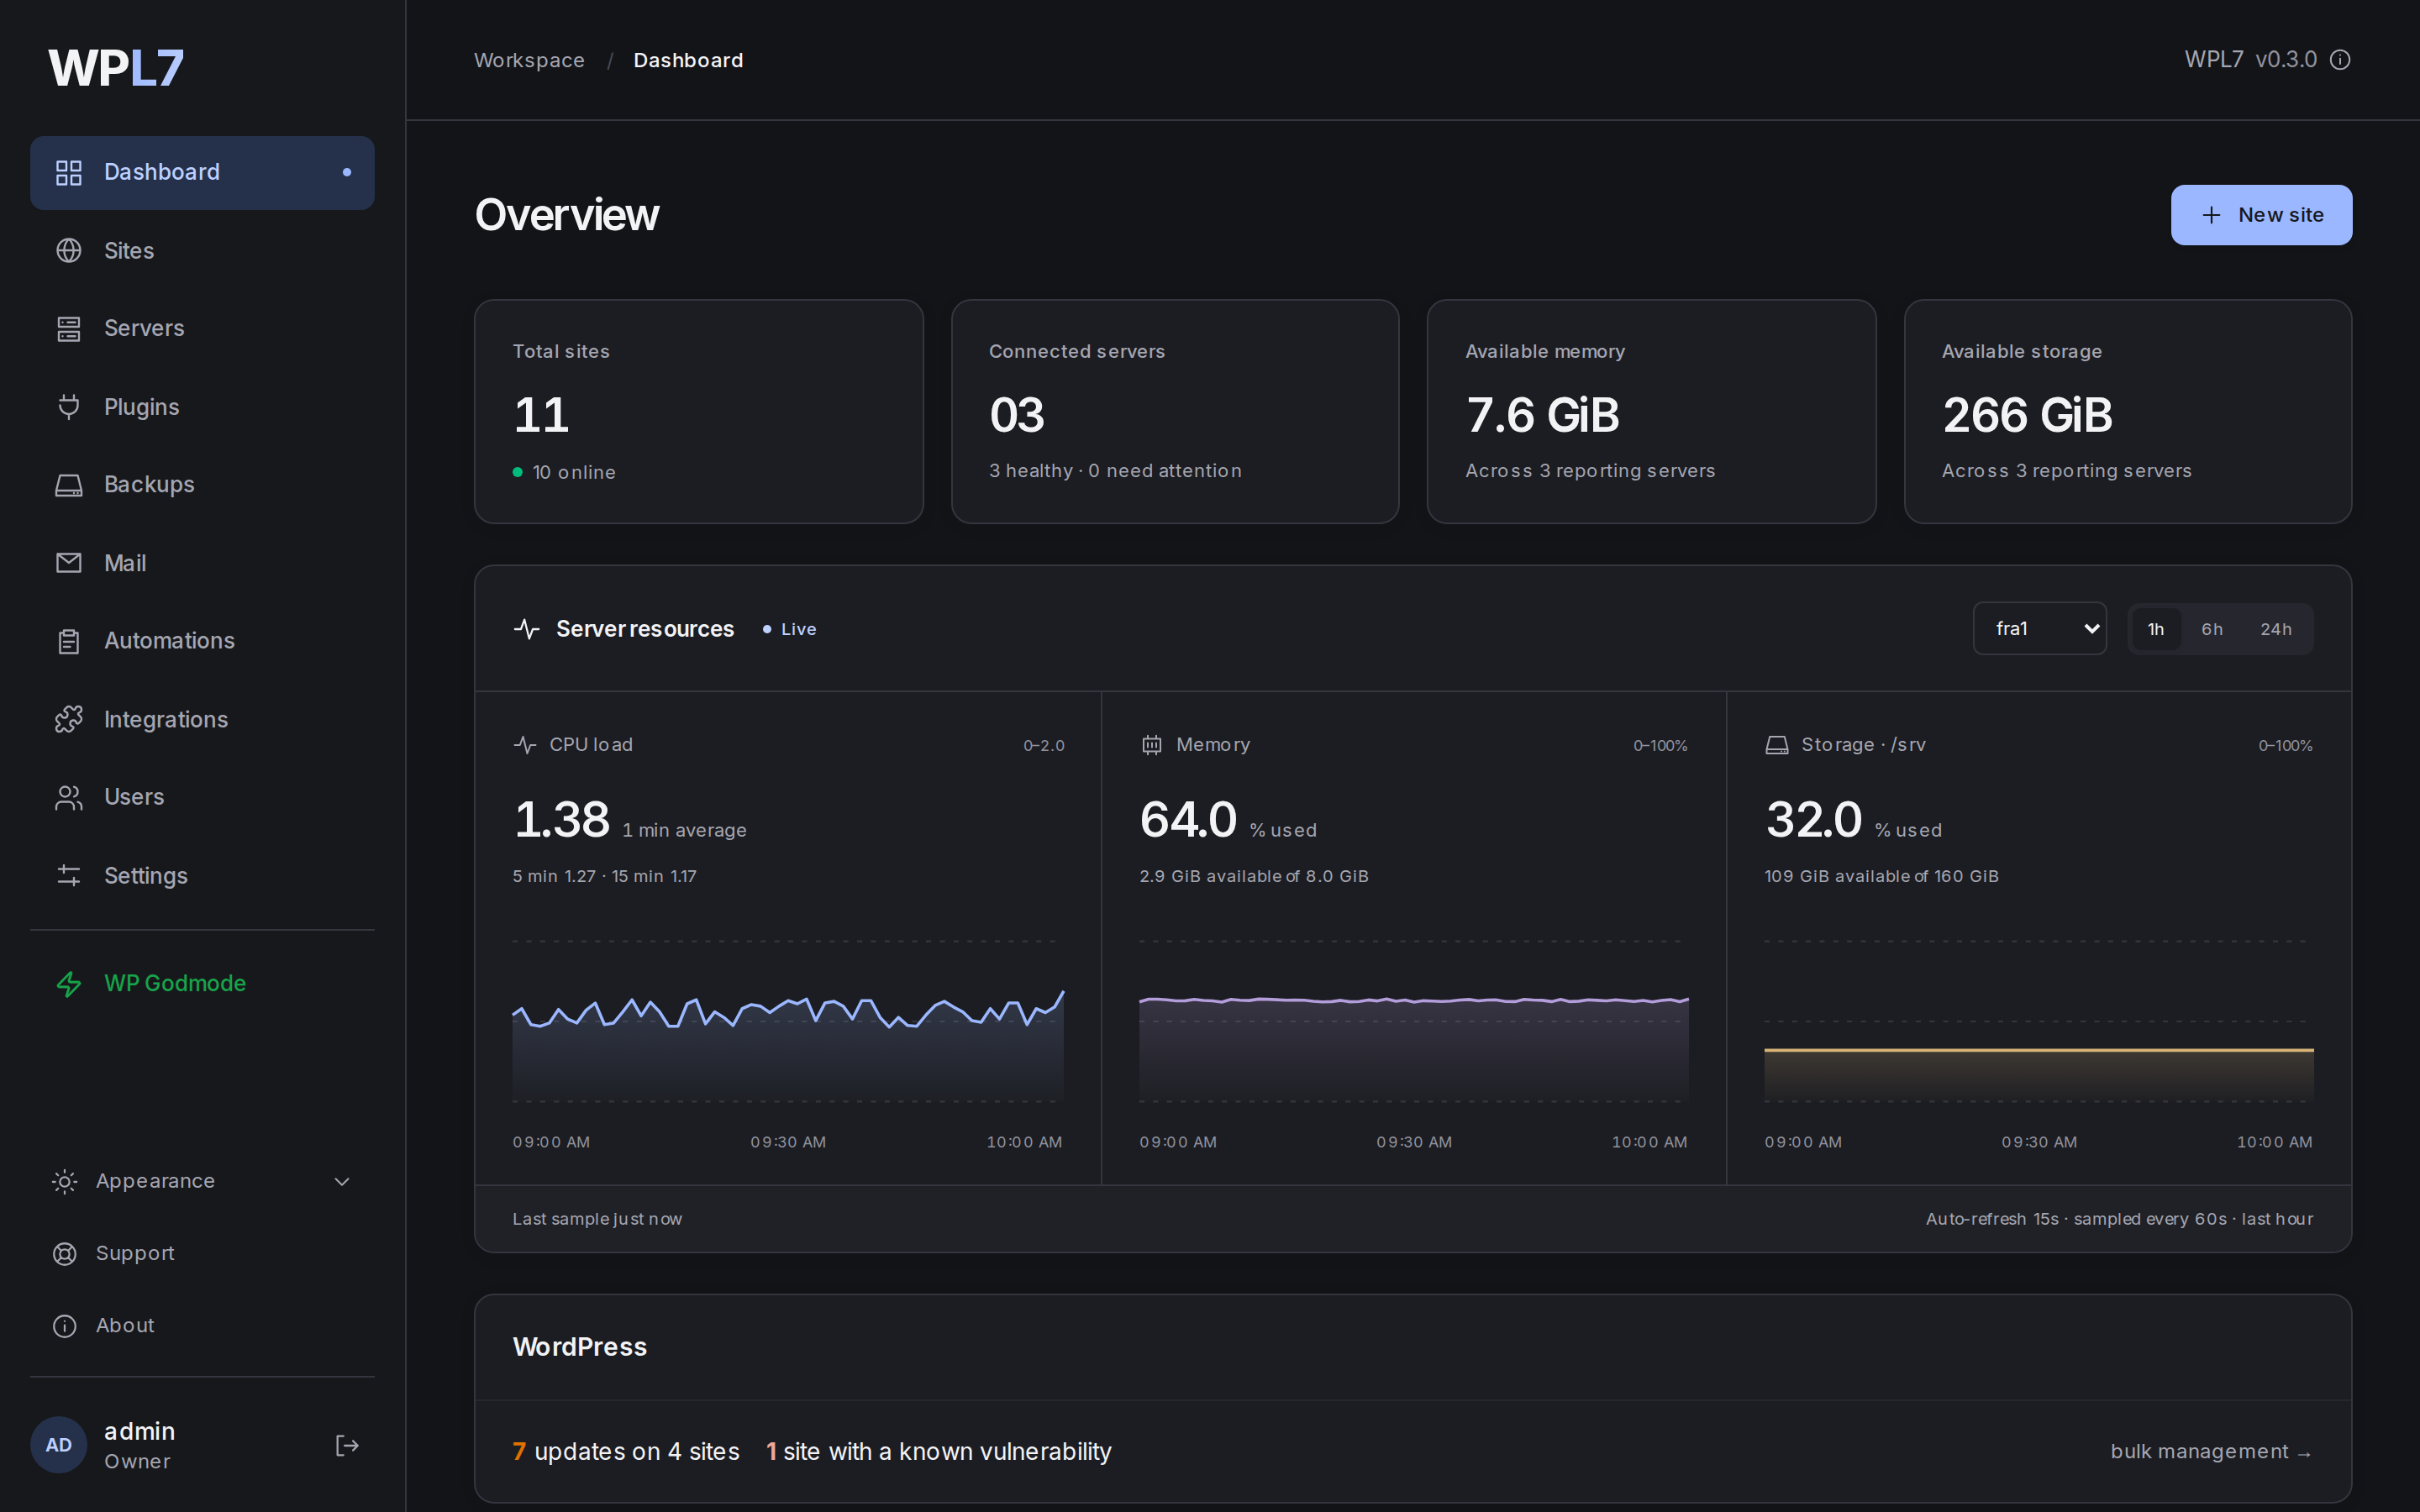The image size is (2420, 1512).
Task: Click the WPL7 logo
Action: click(116, 68)
